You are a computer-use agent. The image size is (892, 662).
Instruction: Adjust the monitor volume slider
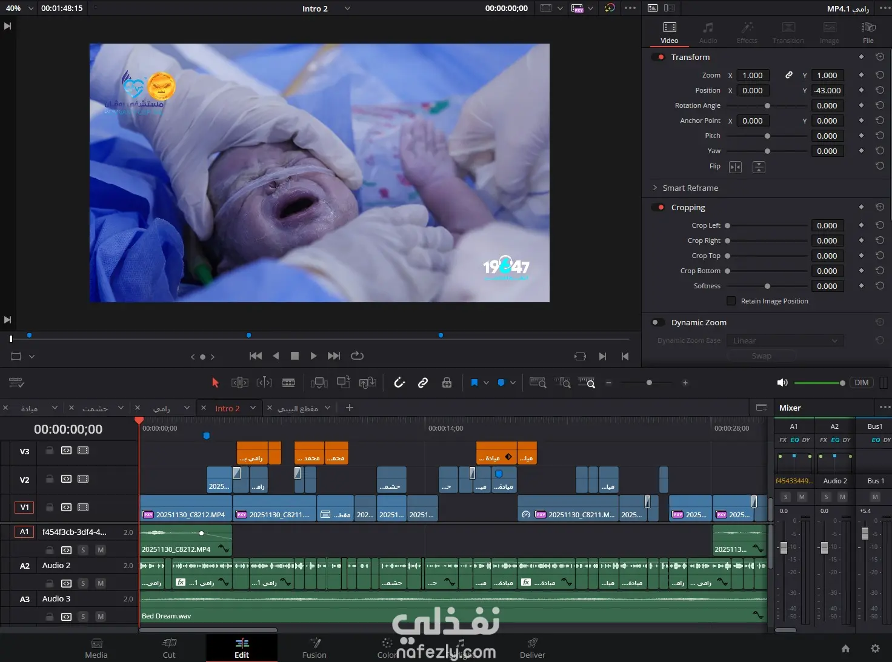pyautogui.click(x=820, y=383)
